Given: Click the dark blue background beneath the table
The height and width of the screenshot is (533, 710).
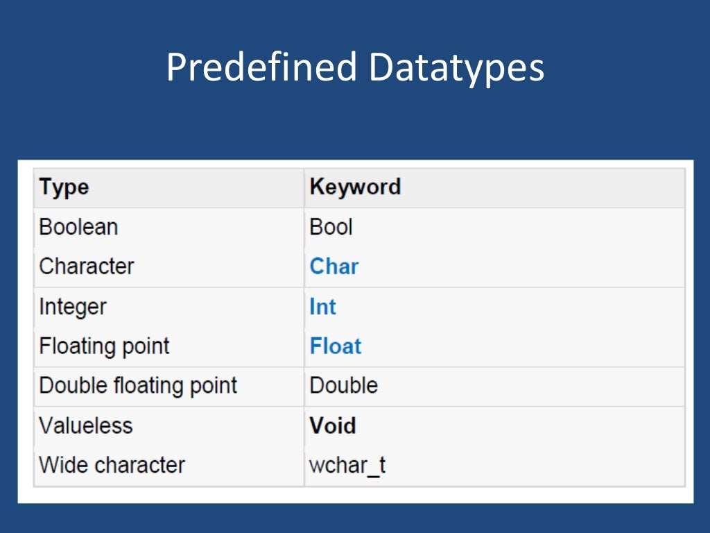Looking at the screenshot, I should point(355,517).
